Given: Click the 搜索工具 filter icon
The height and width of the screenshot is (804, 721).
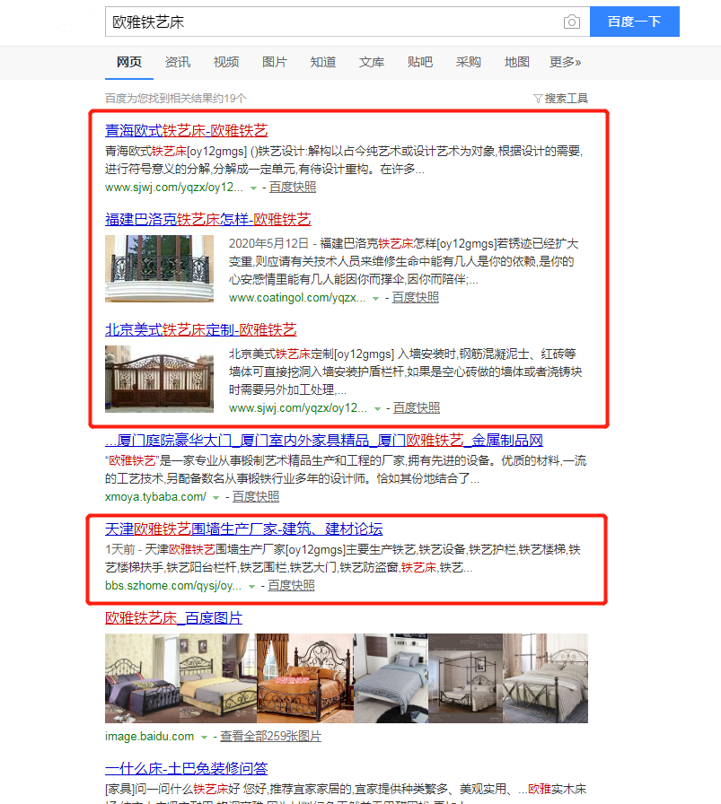Looking at the screenshot, I should pyautogui.click(x=538, y=99).
